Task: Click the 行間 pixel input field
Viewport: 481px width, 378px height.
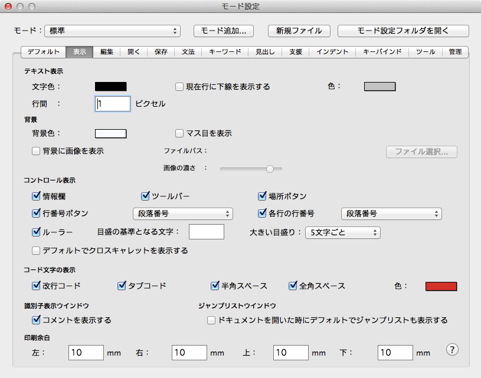Action: click(113, 104)
